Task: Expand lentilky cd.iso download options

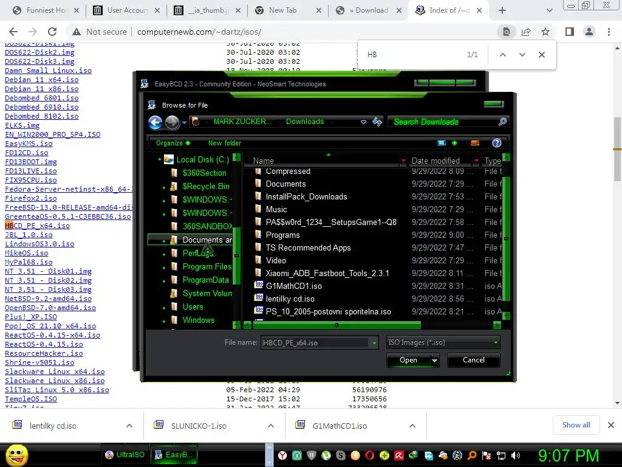Action: pyautogui.click(x=129, y=426)
